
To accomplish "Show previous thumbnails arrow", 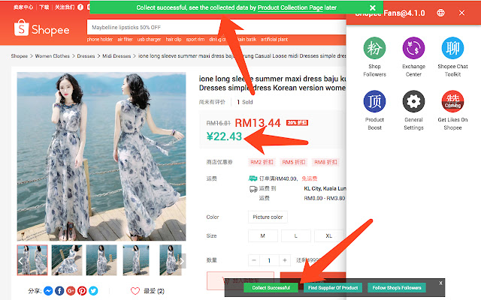I will [x=20, y=261].
